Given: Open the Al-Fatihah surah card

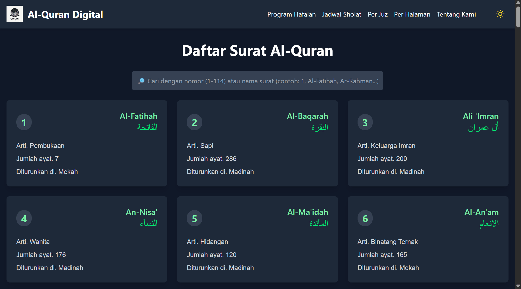Looking at the screenshot, I should coord(87,143).
